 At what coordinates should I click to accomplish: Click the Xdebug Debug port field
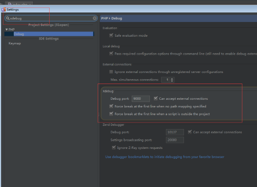coord(141,99)
